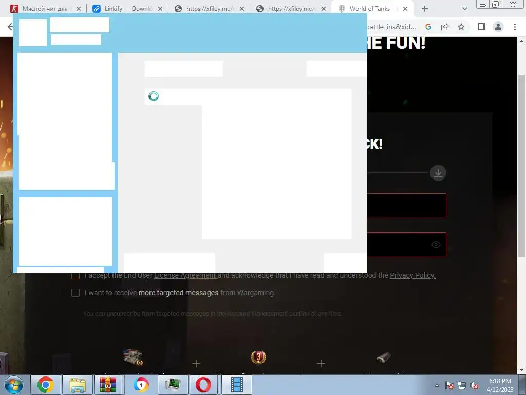Switch to the Мясной чит для tab
The image size is (526, 395).
coord(45,9)
